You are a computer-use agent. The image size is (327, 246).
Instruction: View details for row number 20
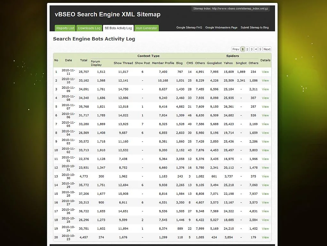(265, 237)
